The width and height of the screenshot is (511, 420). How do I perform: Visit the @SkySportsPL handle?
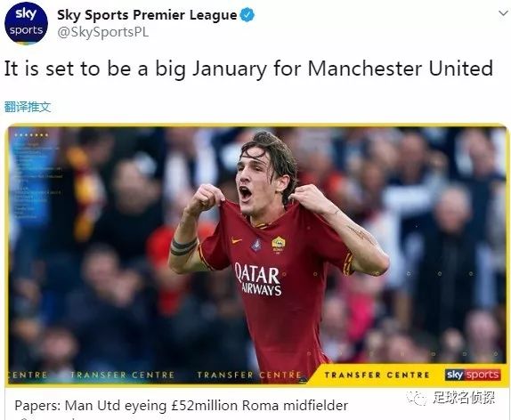(x=103, y=32)
